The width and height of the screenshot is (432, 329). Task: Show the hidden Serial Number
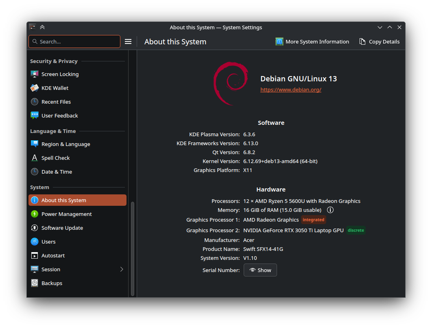[x=260, y=270]
